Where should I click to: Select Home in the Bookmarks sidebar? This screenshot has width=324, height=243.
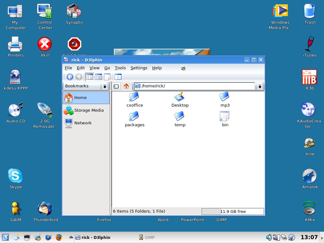coord(86,98)
